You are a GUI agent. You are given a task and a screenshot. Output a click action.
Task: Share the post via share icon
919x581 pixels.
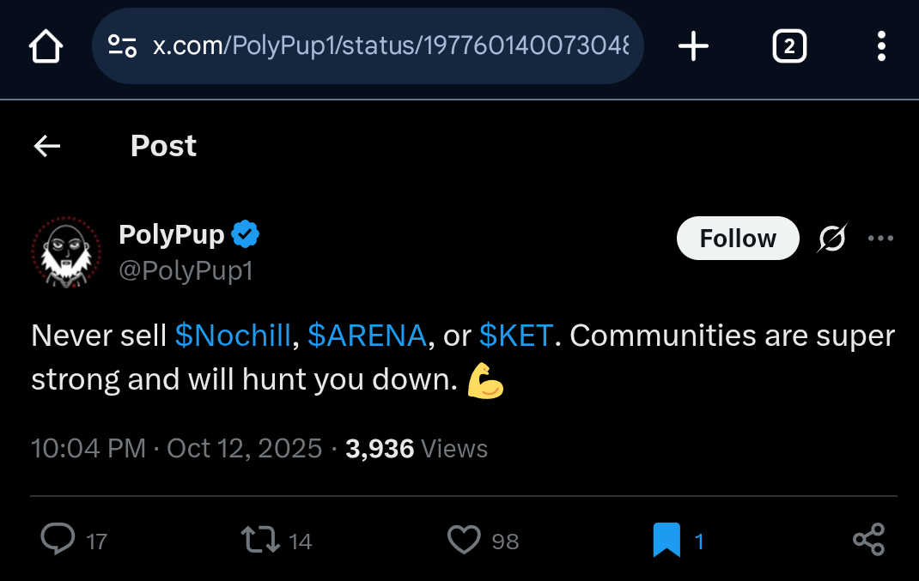(868, 540)
